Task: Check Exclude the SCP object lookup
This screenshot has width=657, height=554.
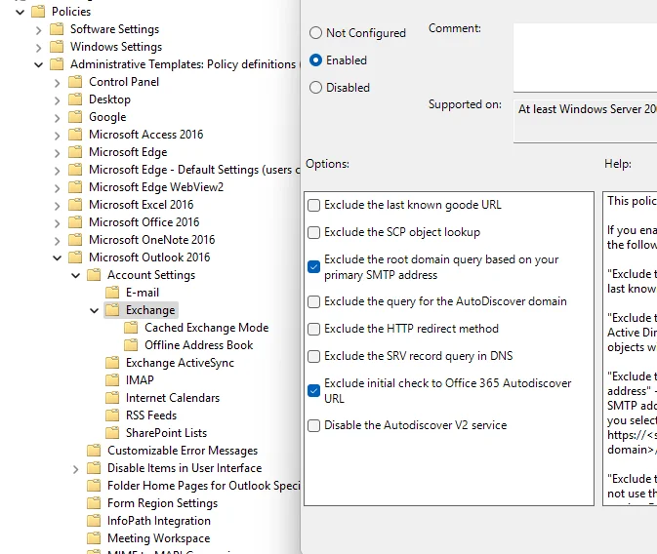Action: click(313, 232)
